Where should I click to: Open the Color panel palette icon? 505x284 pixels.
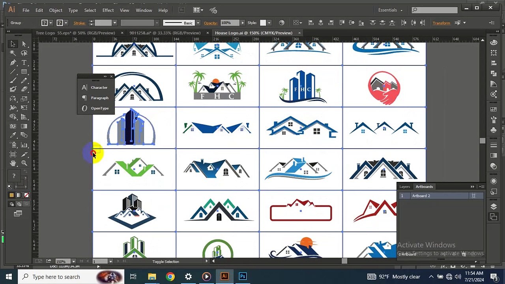(494, 43)
